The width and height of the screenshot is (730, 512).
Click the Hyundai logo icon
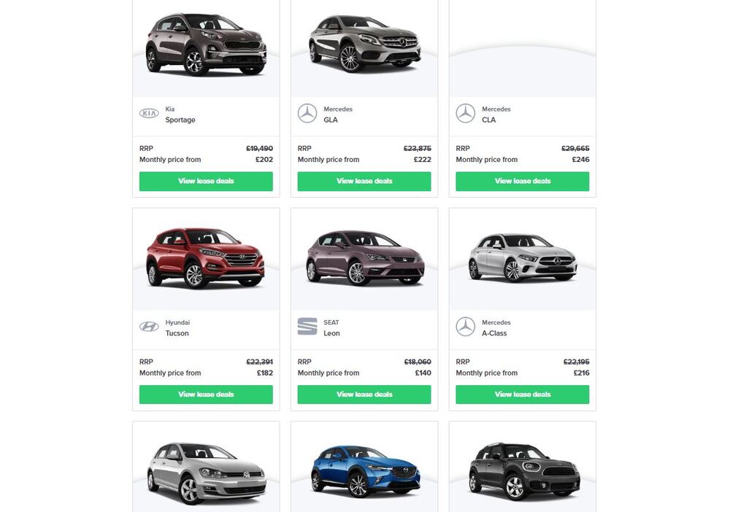pyautogui.click(x=149, y=327)
